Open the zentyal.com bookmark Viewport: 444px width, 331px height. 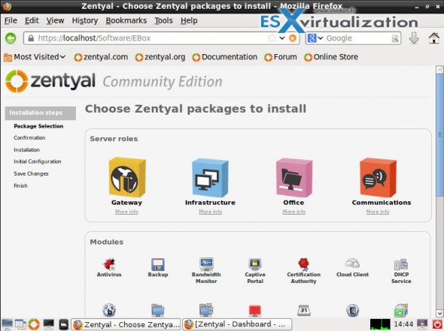[x=101, y=57]
